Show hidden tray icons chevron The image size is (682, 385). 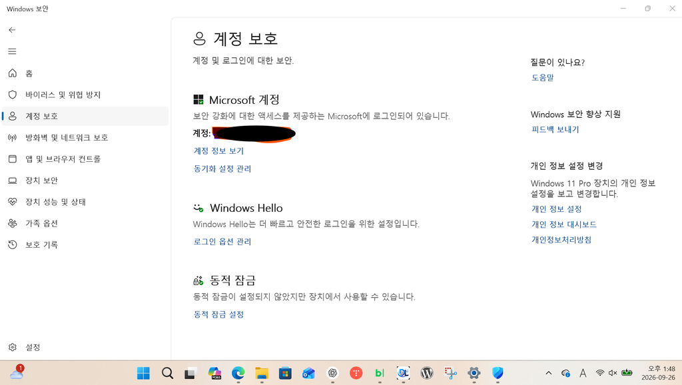point(549,373)
